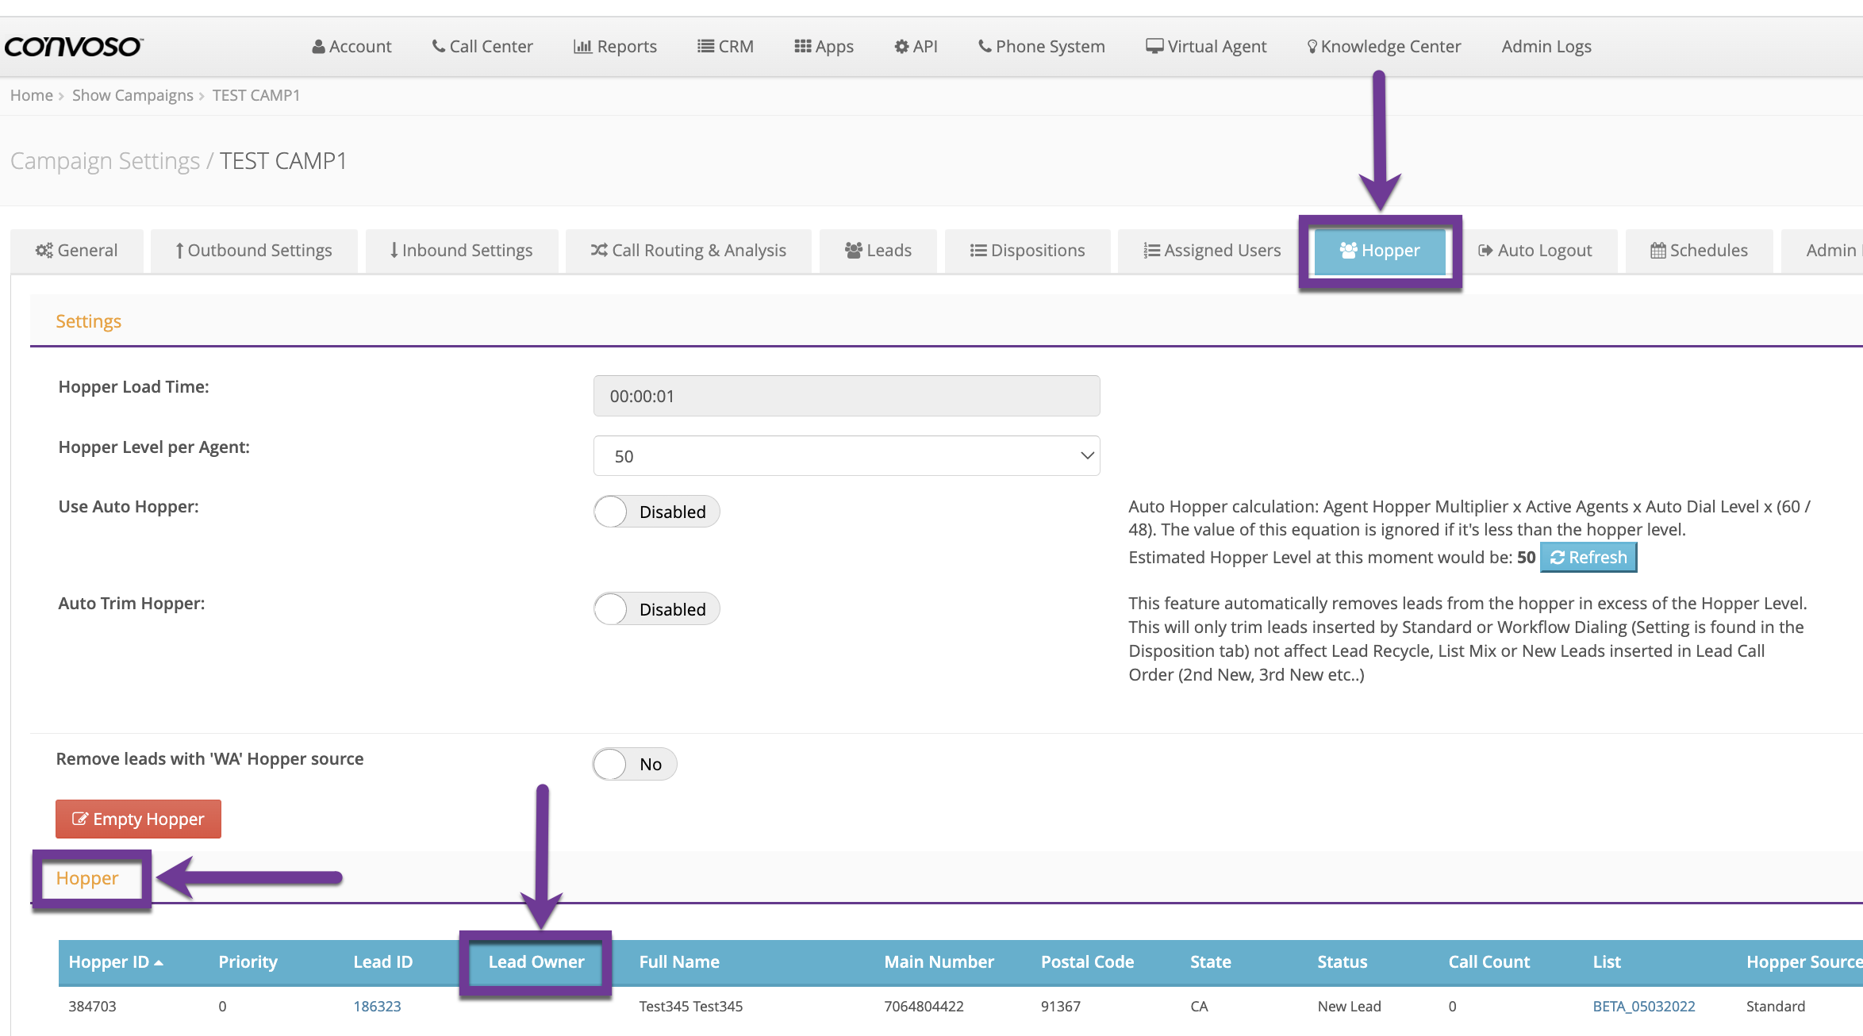Click the calendar icon on Schedules tab

(1657, 251)
